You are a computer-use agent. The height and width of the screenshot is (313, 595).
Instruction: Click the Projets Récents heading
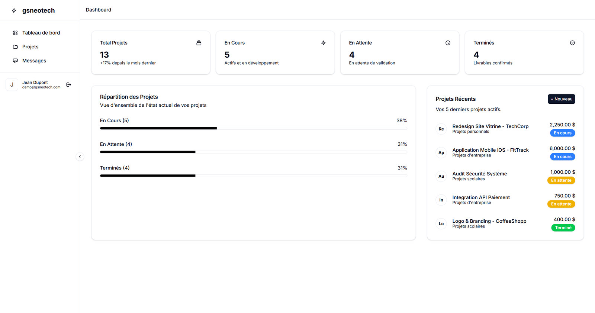click(x=456, y=99)
